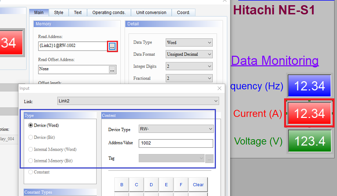
Task: Open the Data Type dropdown
Action: click(189, 43)
